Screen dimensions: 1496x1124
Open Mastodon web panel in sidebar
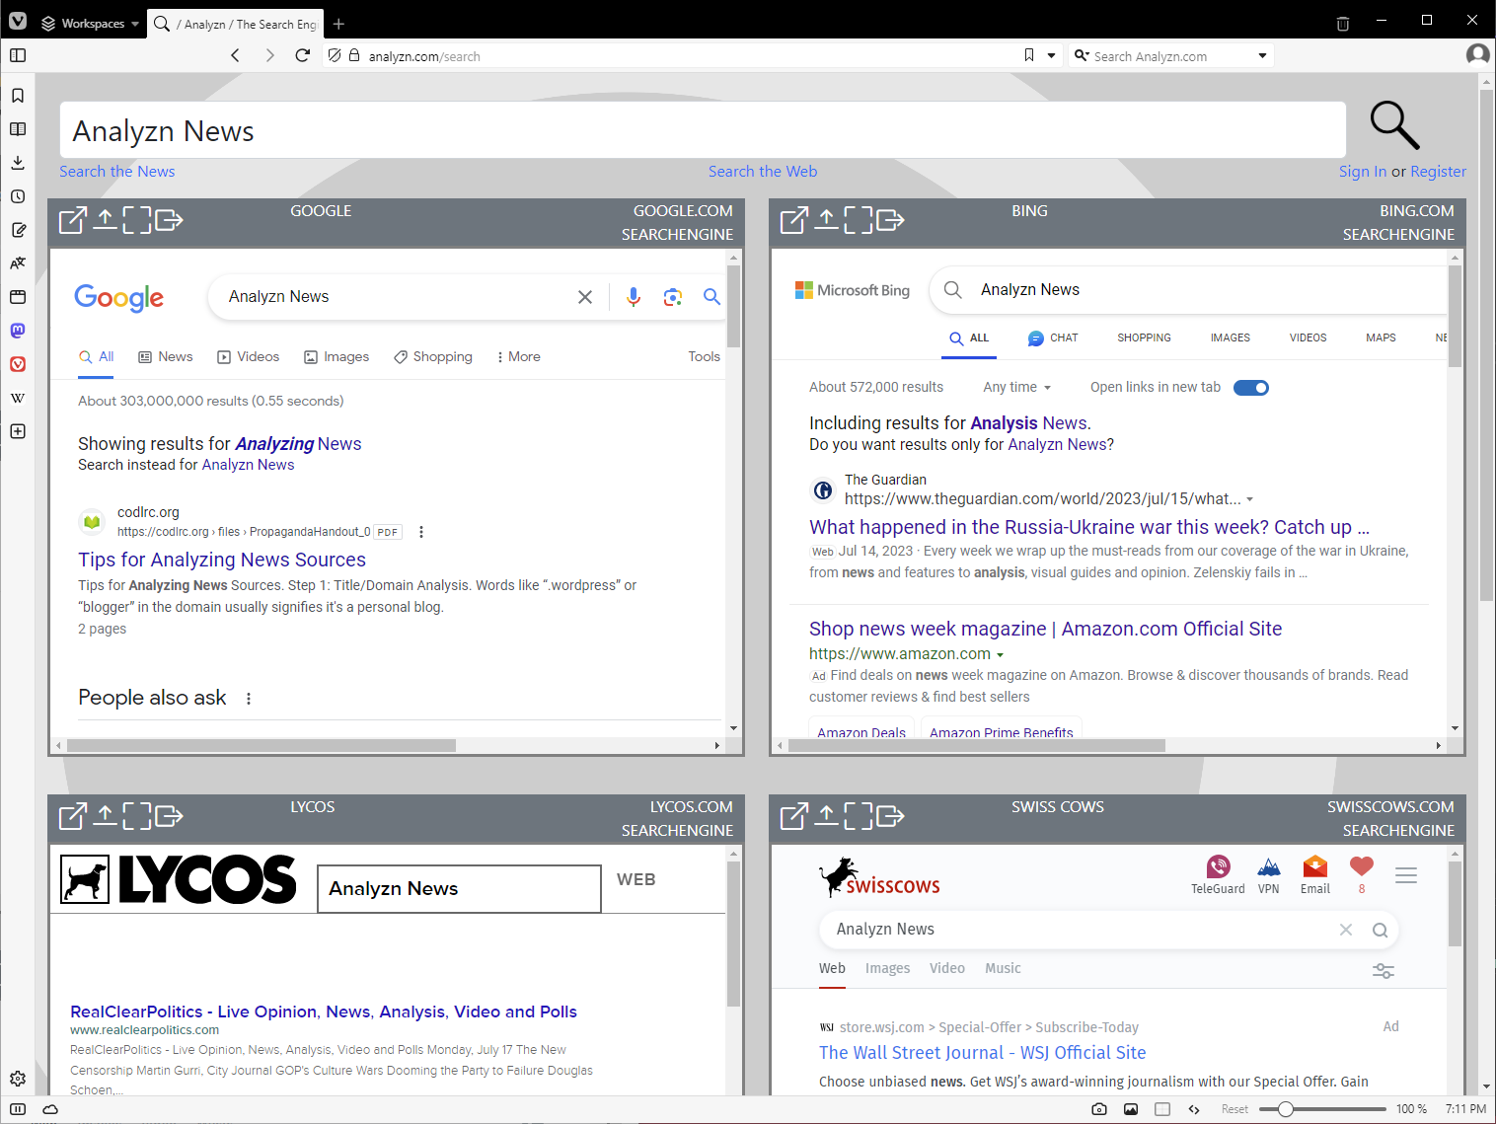point(18,331)
